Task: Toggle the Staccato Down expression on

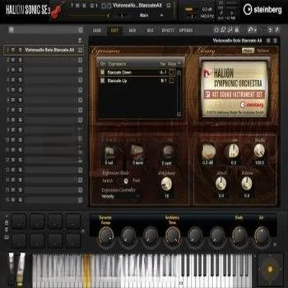Action: coord(102,72)
